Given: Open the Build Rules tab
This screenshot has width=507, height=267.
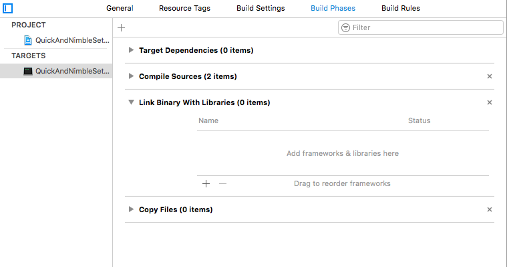Looking at the screenshot, I should click(x=401, y=8).
